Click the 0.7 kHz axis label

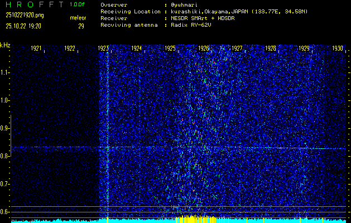click(x=4, y=184)
